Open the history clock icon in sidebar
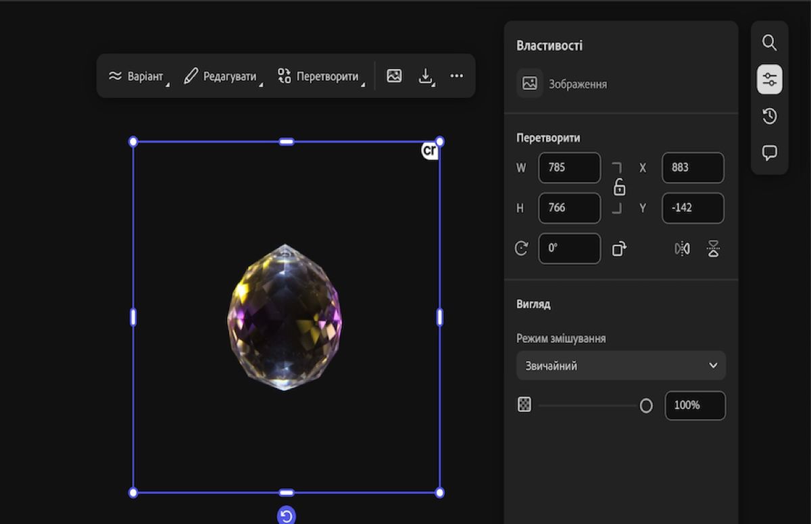This screenshot has height=524, width=811. [769, 116]
